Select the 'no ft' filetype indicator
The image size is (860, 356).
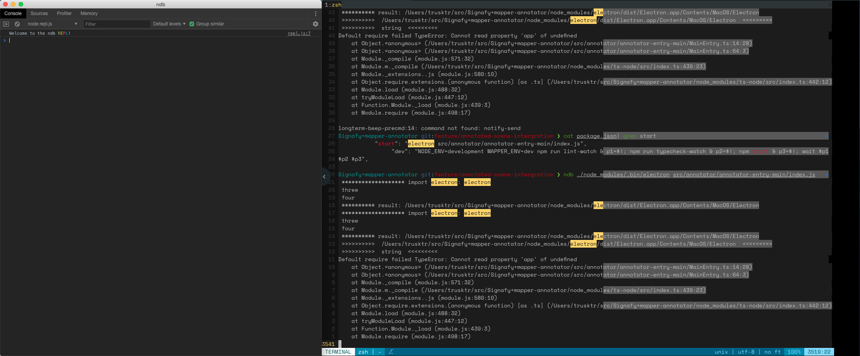pos(772,352)
